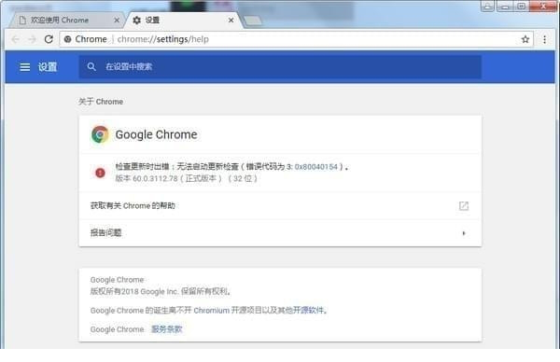560x362 pixels.
Task: Open 获取有关 Chrome 的帮助
Action: [x=280, y=205]
